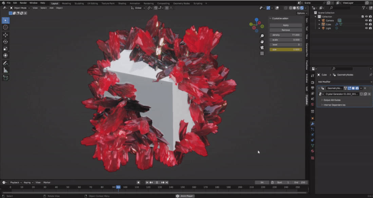This screenshot has height=198, width=373.
Task: Expand the Output Attributes section
Action: tap(332, 100)
